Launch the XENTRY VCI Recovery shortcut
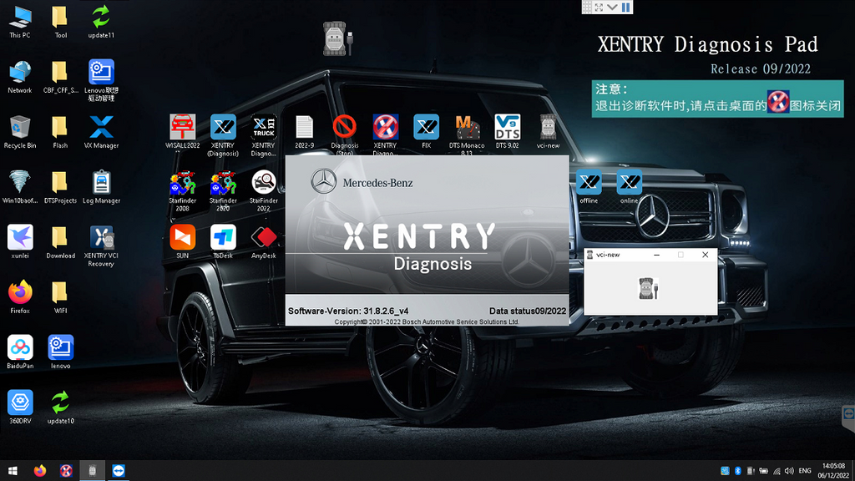The width and height of the screenshot is (855, 481). [x=101, y=238]
